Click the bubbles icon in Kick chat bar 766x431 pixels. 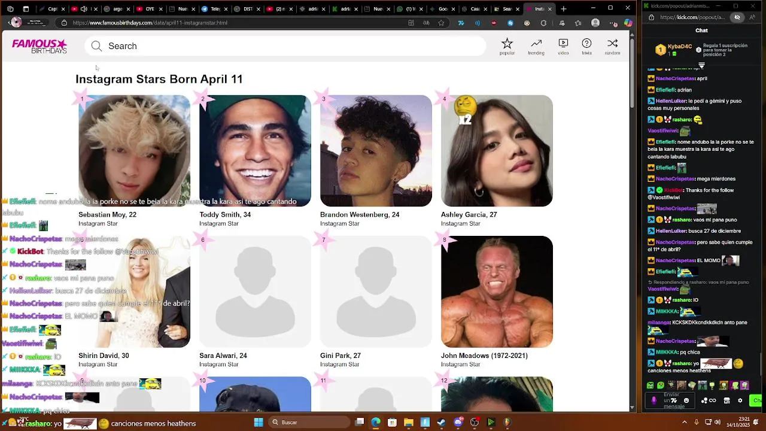click(x=704, y=400)
